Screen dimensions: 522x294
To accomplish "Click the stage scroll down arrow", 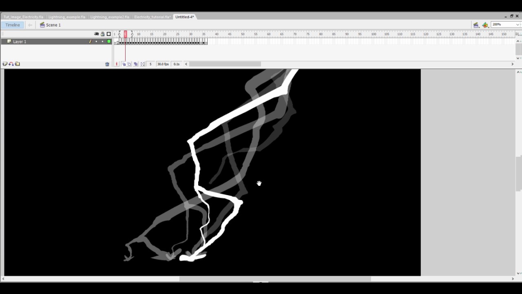I will (518, 273).
